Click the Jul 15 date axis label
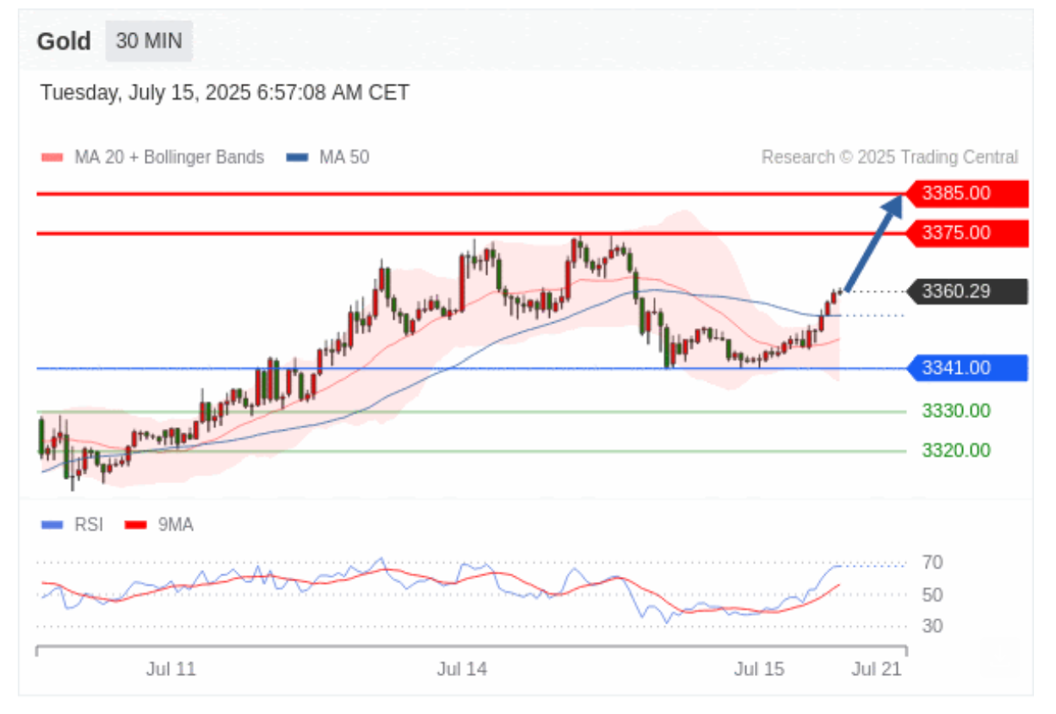The height and width of the screenshot is (714, 1056). (x=759, y=669)
